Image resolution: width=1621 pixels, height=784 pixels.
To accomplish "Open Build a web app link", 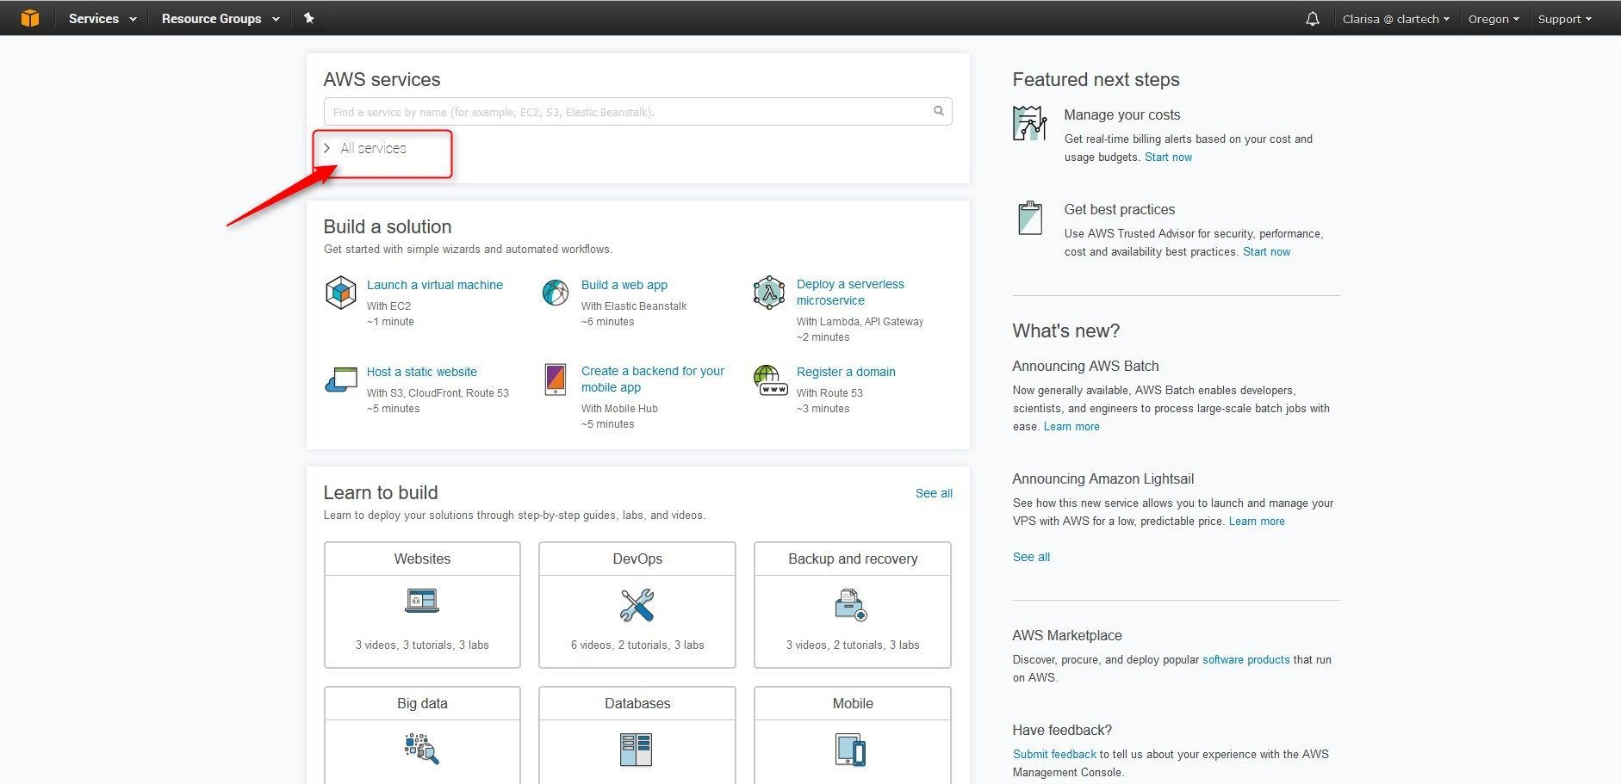I will tap(624, 285).
